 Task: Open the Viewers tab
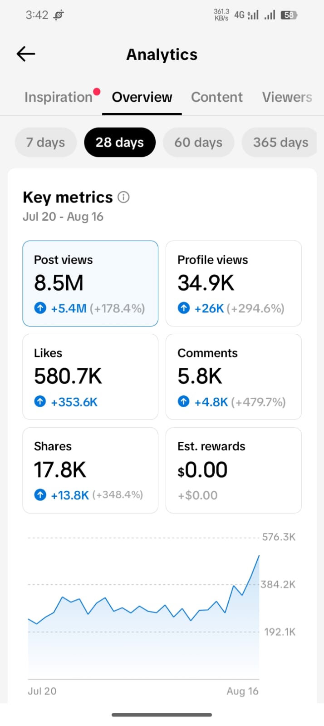click(287, 97)
